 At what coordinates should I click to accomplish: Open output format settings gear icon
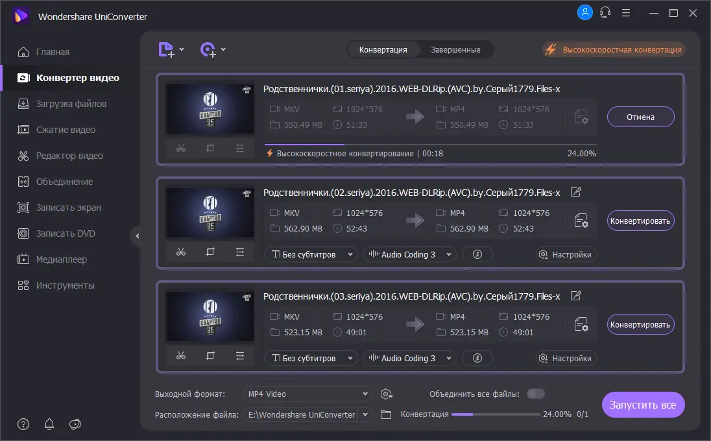(387, 394)
